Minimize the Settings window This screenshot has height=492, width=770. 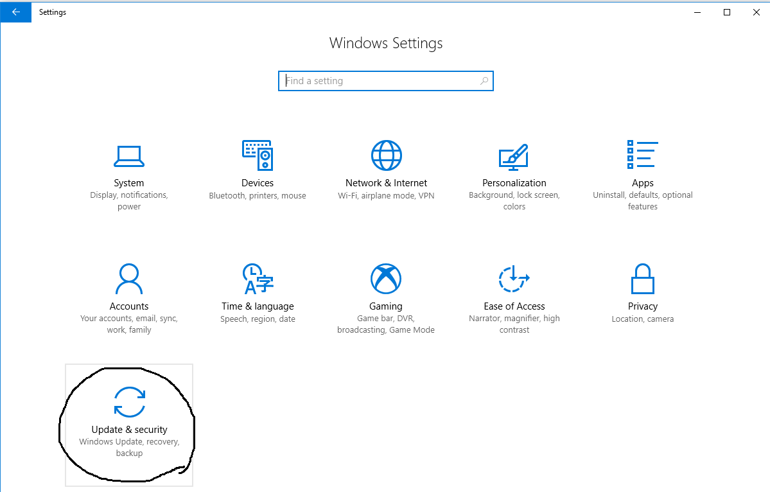(x=697, y=12)
